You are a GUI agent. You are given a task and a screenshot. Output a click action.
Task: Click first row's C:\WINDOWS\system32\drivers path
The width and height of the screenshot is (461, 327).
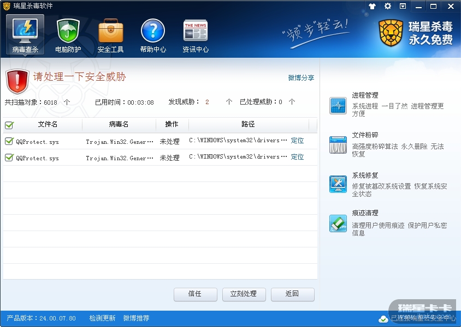pos(238,141)
